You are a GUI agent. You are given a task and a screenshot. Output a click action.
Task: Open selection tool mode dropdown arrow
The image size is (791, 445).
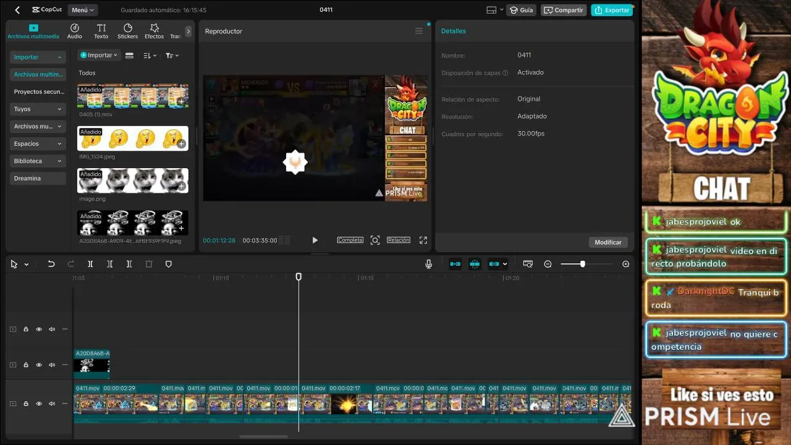click(x=27, y=265)
